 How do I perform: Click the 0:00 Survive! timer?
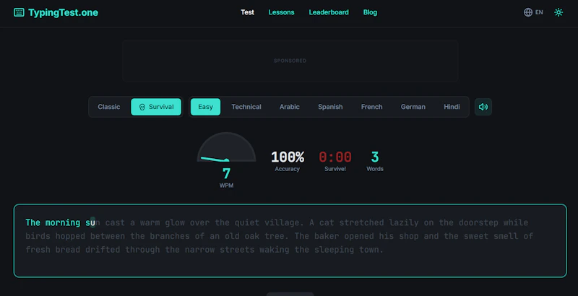[x=335, y=157]
